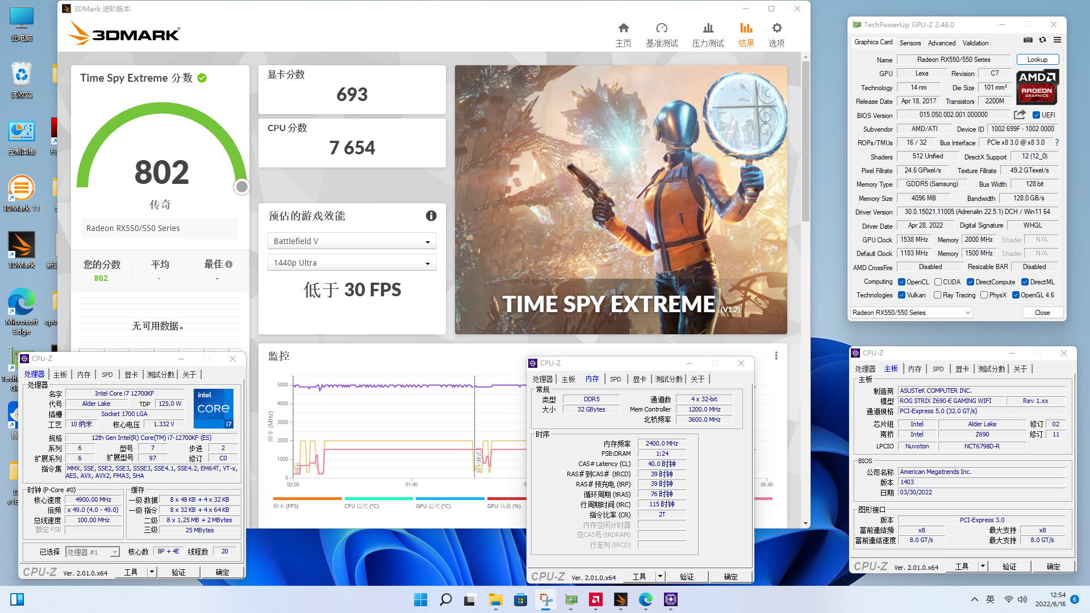Click 确定 button in memory CPU-Z window
1090x613 pixels.
(x=730, y=577)
